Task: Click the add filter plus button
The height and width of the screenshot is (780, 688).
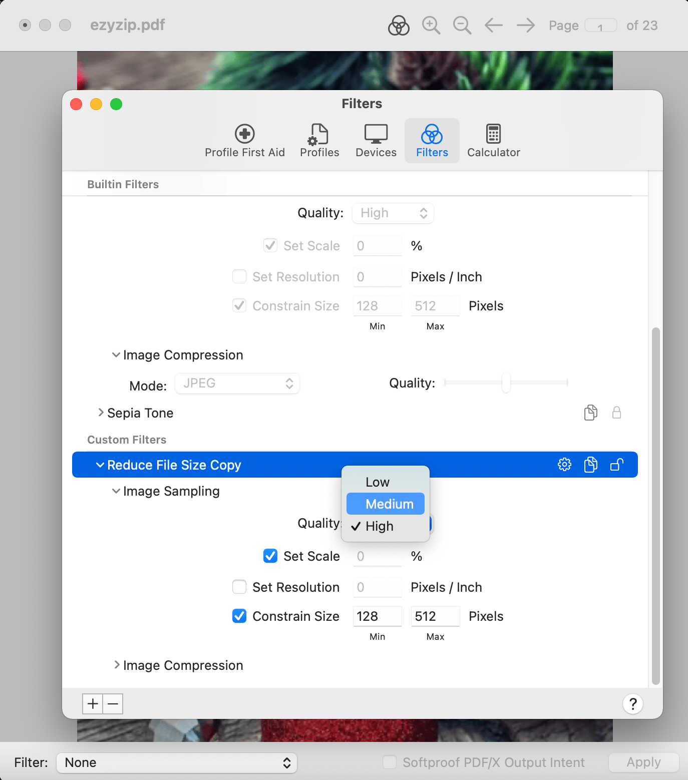Action: 93,704
